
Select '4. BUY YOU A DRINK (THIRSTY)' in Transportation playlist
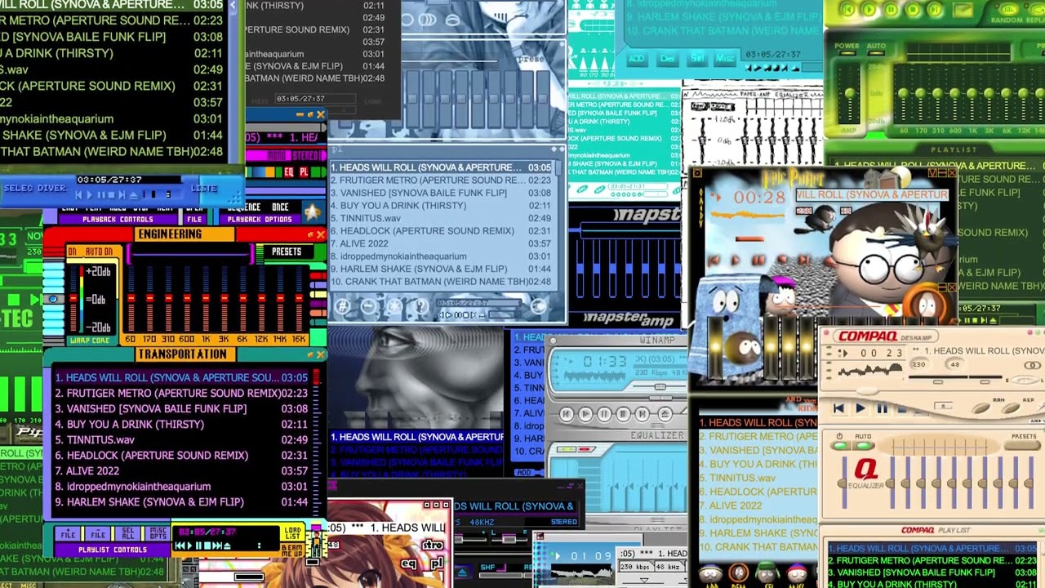181,424
